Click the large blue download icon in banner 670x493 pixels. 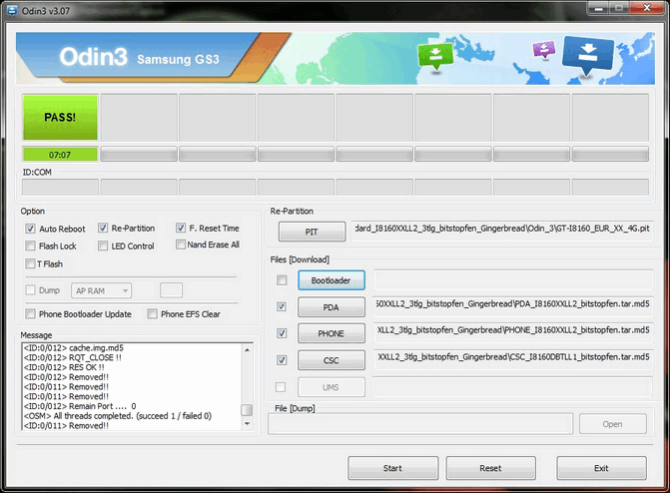tap(588, 55)
